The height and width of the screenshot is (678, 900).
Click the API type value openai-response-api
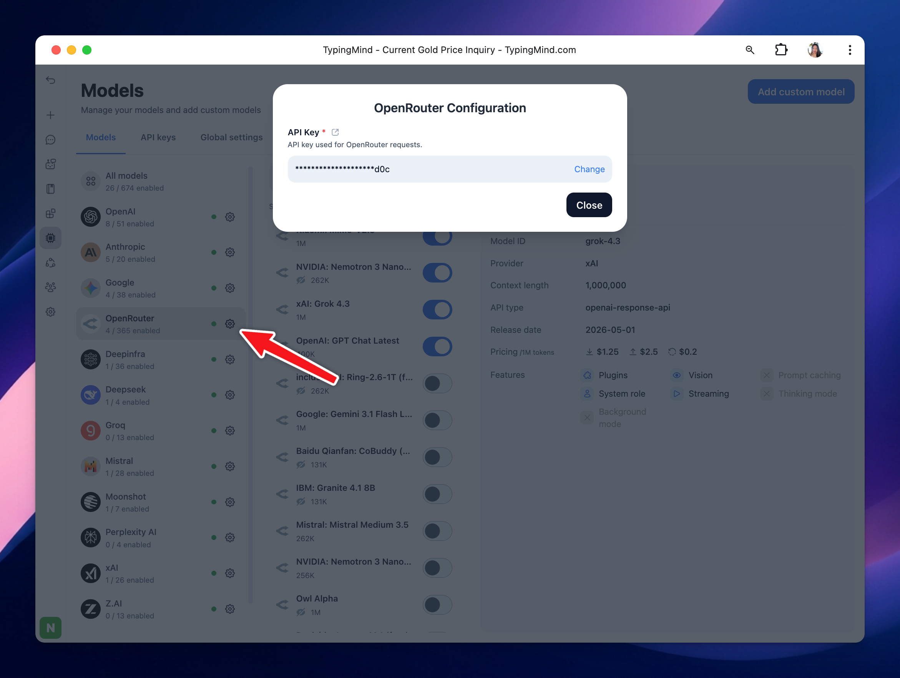[x=628, y=307]
